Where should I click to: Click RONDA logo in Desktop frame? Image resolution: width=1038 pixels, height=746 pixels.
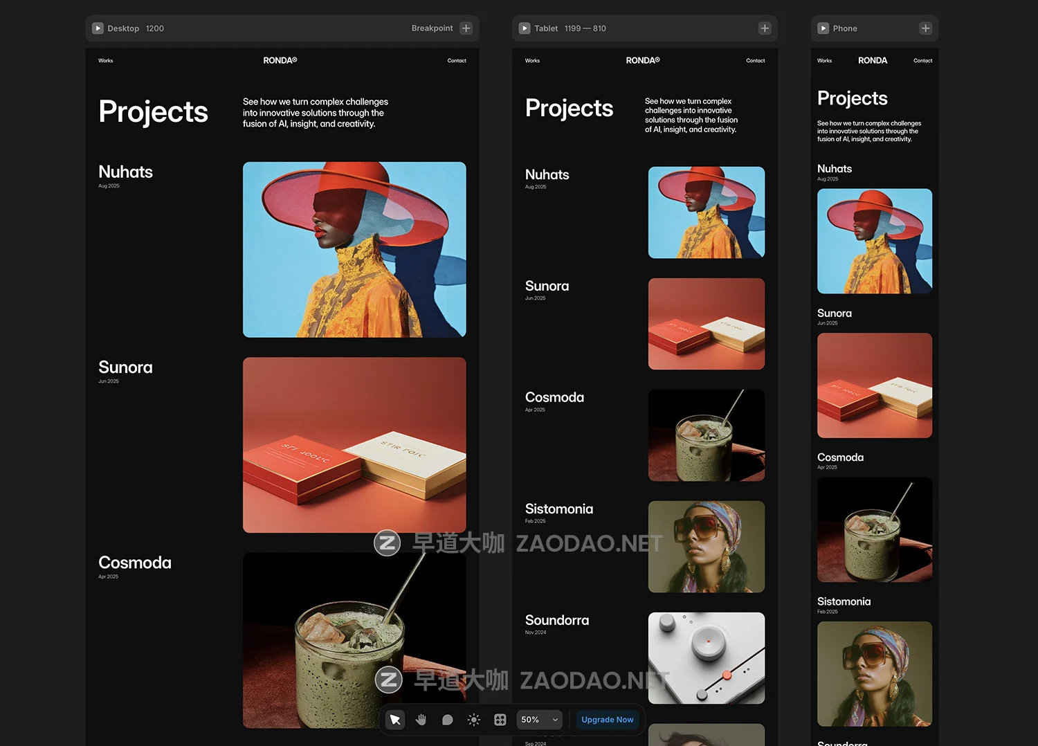[280, 60]
